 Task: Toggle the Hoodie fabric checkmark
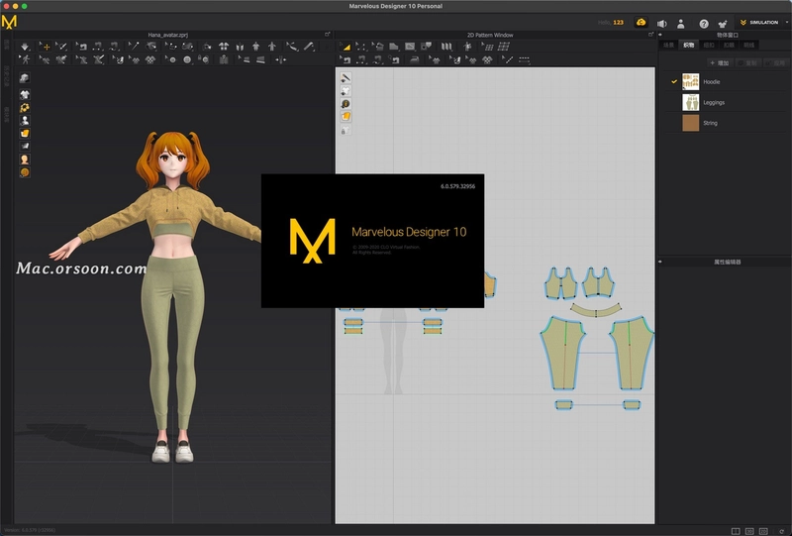674,81
